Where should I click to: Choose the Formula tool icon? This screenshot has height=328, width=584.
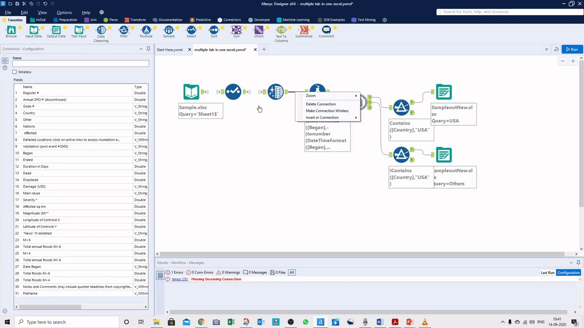146,31
